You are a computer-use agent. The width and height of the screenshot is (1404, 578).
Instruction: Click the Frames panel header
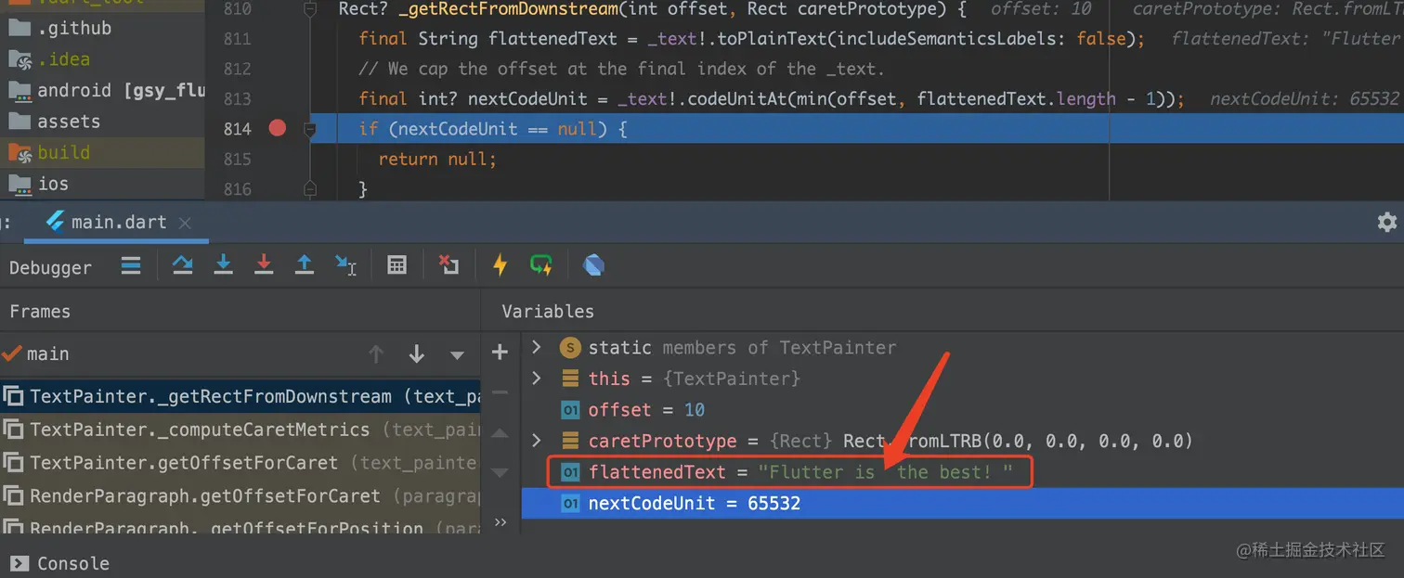point(40,312)
